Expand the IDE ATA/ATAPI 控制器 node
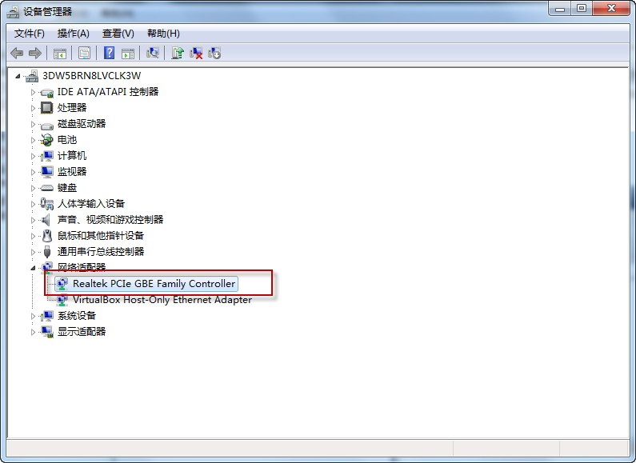 point(34,92)
